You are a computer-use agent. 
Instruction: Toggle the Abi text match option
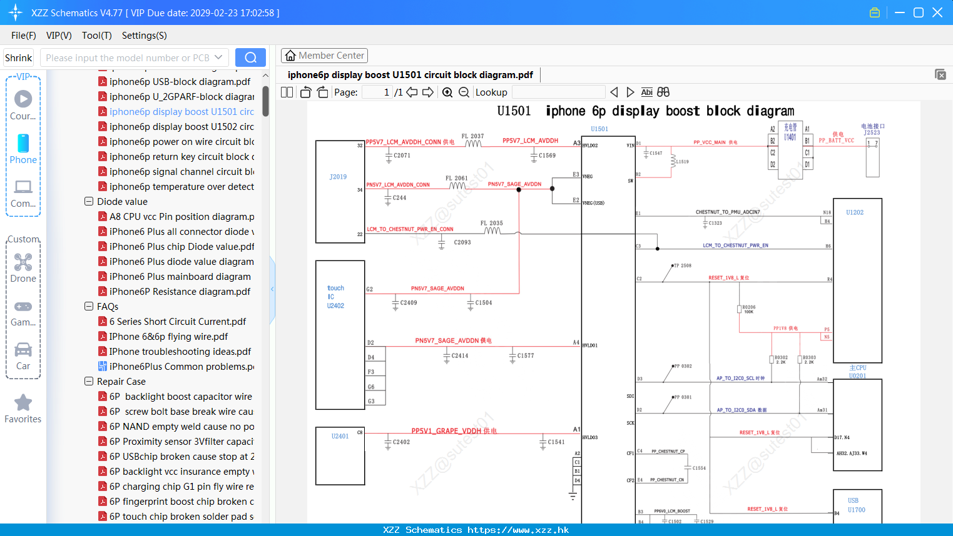[x=647, y=92]
